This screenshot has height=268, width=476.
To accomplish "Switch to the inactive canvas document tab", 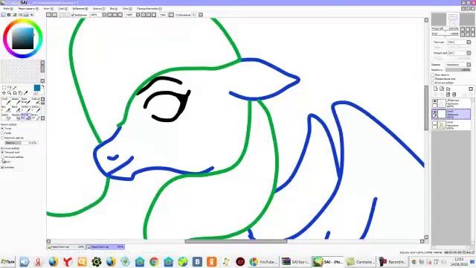I will pyautogui.click(x=66, y=247).
